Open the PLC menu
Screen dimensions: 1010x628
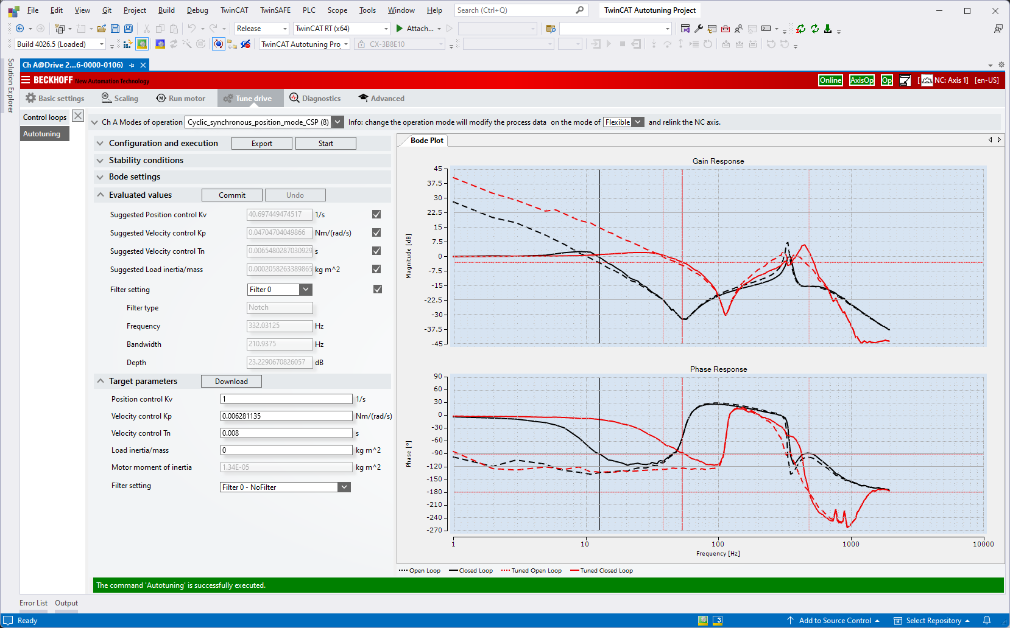[x=309, y=10]
